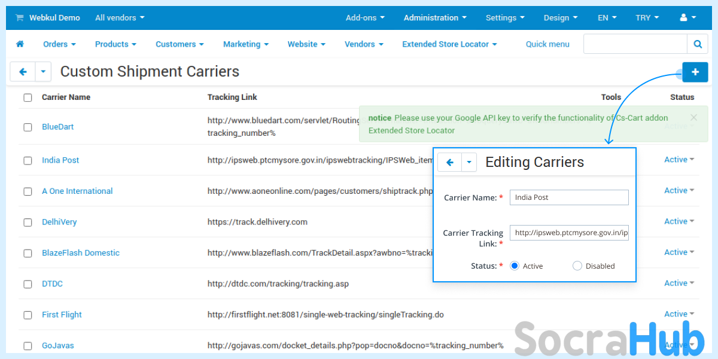Go to dashboard via the home icon
Image resolution: width=718 pixels, height=359 pixels.
[20, 44]
